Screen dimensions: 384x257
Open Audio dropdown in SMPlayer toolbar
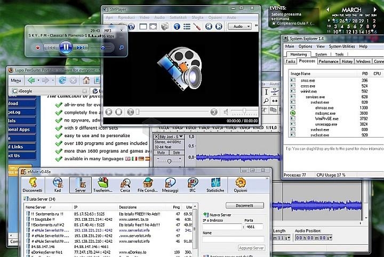(240, 26)
